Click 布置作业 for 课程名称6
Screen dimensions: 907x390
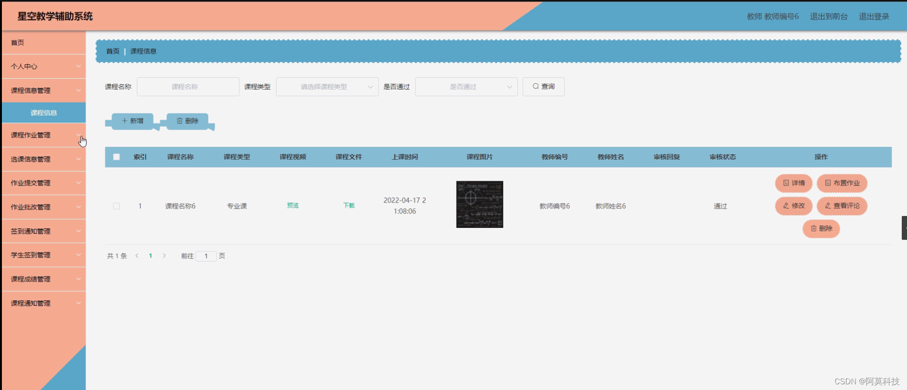tap(842, 183)
